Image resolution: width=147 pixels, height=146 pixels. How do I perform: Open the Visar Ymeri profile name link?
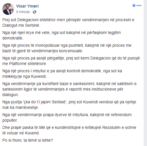(27, 6)
